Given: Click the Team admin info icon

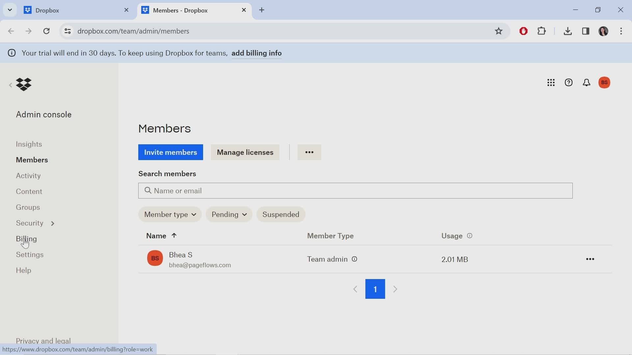Looking at the screenshot, I should click(355, 259).
